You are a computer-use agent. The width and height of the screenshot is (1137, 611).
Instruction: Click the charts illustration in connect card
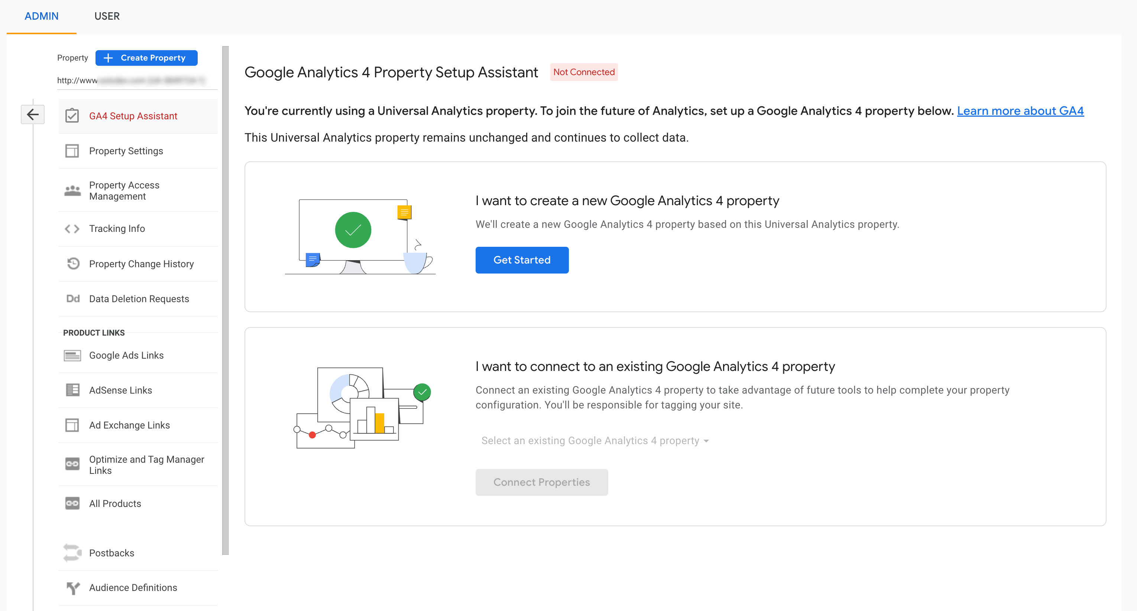tap(362, 407)
